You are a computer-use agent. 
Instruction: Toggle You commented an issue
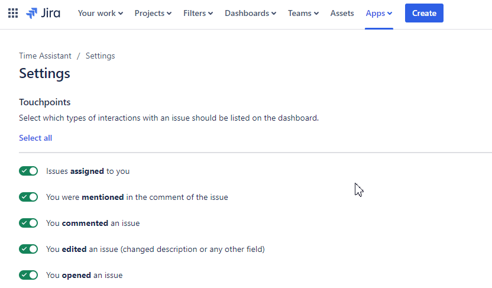point(28,223)
